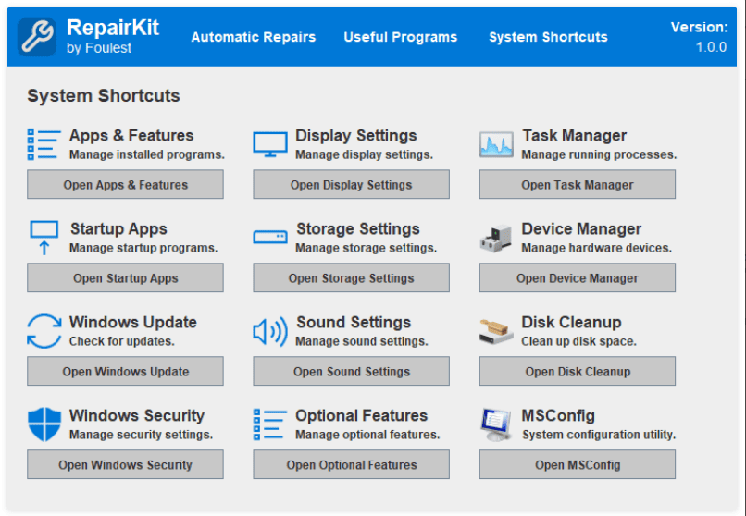Click Open Storage Settings button
Image resolution: width=746 pixels, height=516 pixels.
pos(351,278)
